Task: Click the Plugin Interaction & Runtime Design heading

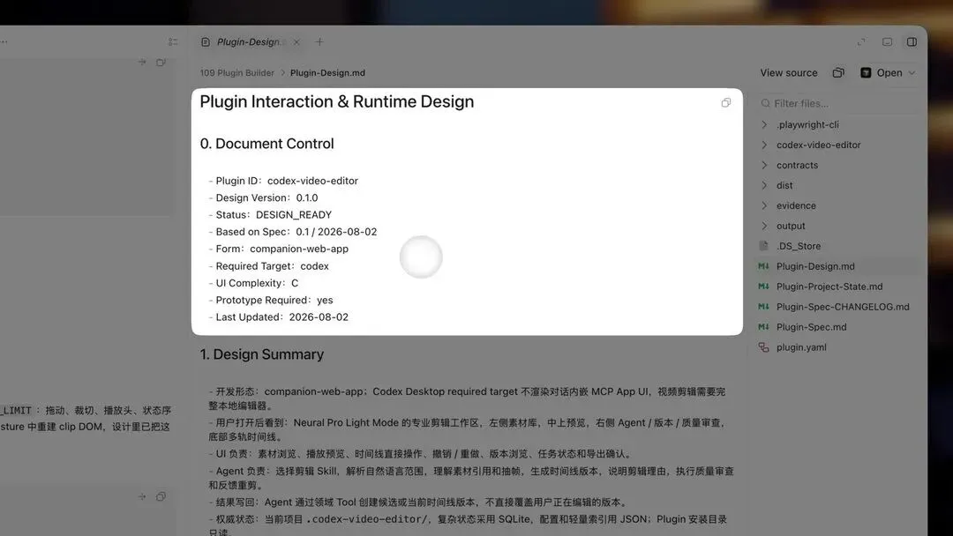Action: (337, 101)
